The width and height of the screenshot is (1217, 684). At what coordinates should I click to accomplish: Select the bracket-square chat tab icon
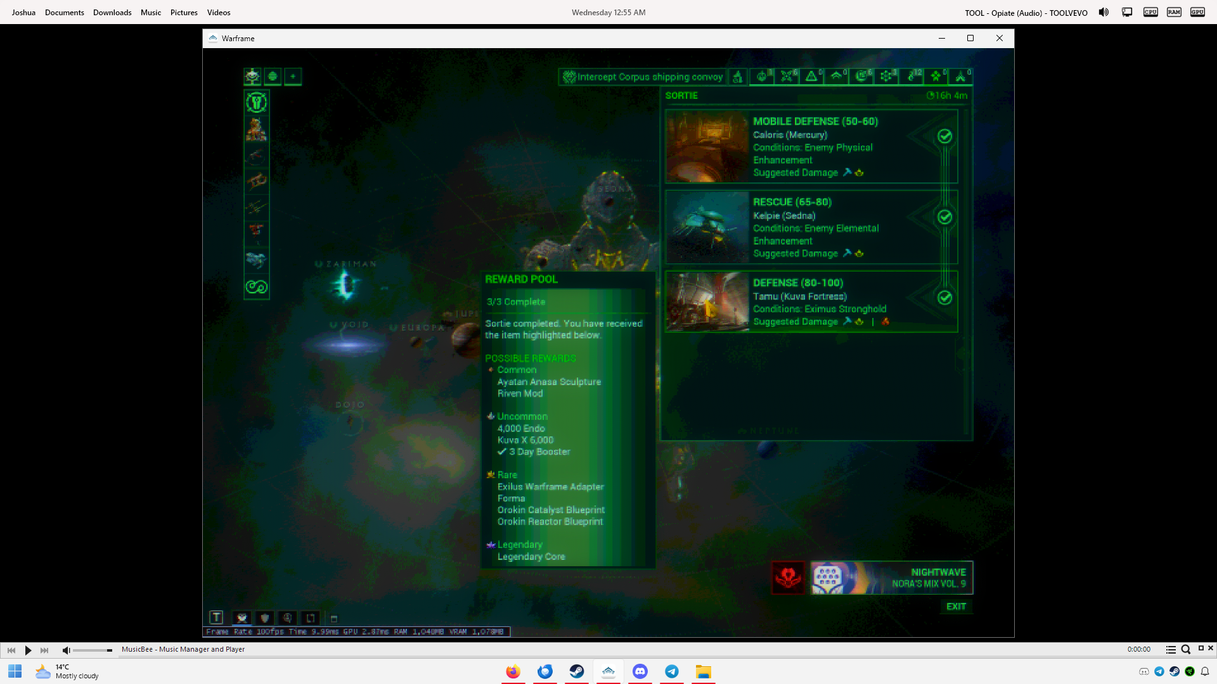click(x=311, y=618)
